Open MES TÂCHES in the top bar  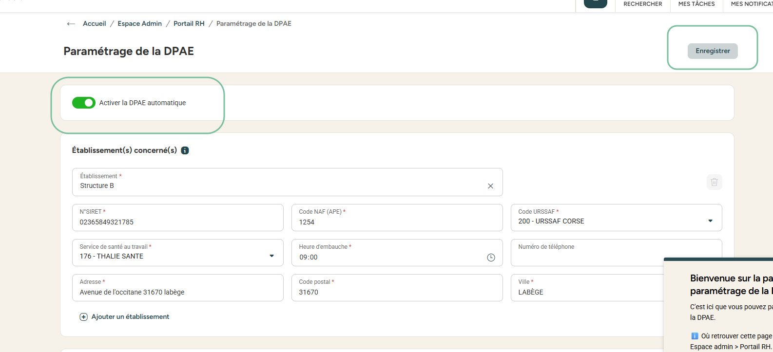point(696,4)
